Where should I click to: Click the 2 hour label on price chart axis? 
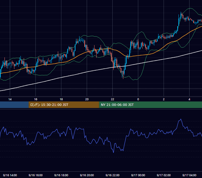pos(164,99)
